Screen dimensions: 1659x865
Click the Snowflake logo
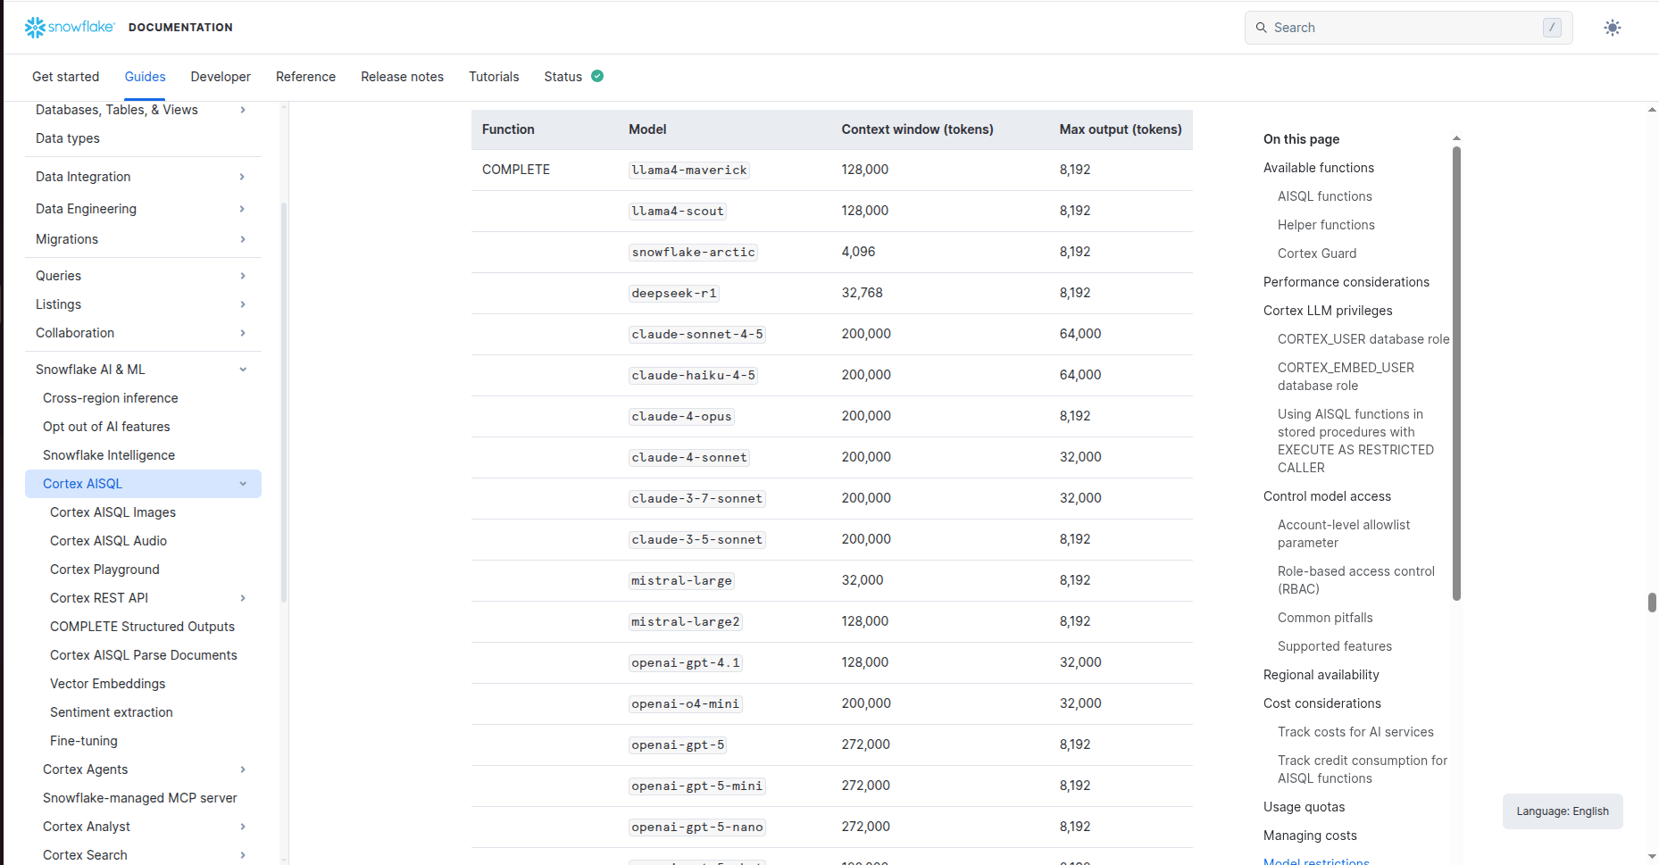34,27
